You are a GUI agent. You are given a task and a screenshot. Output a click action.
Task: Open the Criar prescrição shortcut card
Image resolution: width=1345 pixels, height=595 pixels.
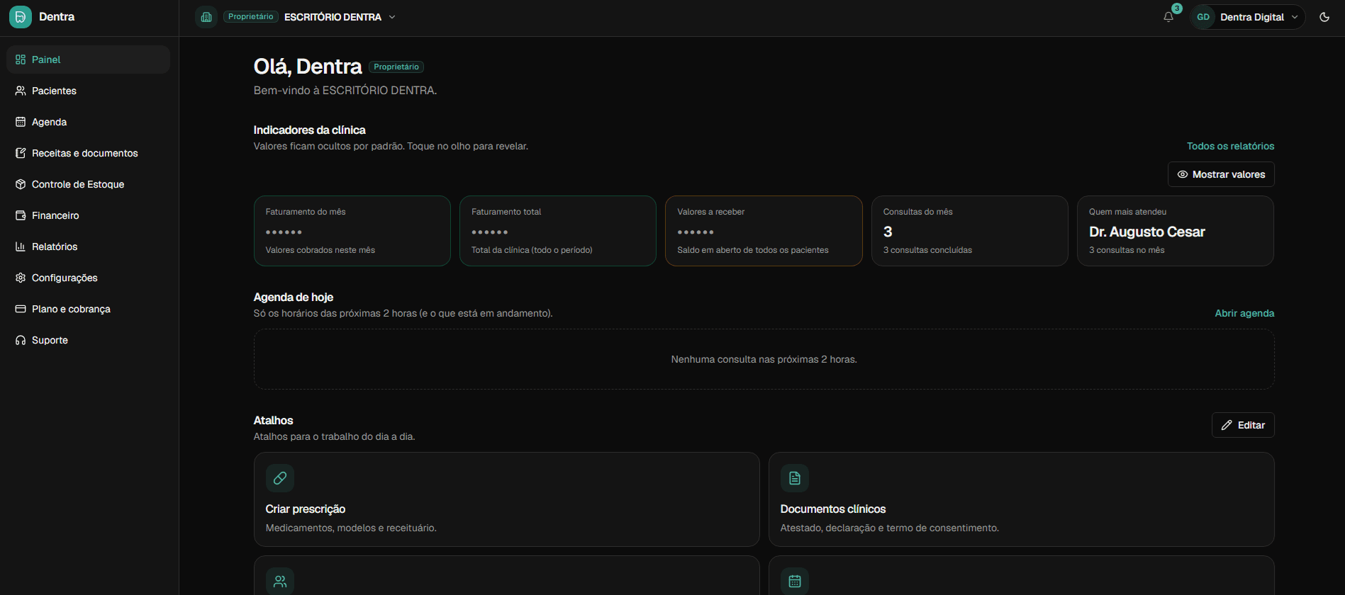(506, 499)
